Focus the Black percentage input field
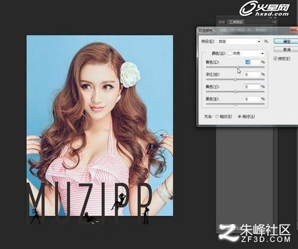This screenshot has height=249, width=298. (x=252, y=99)
